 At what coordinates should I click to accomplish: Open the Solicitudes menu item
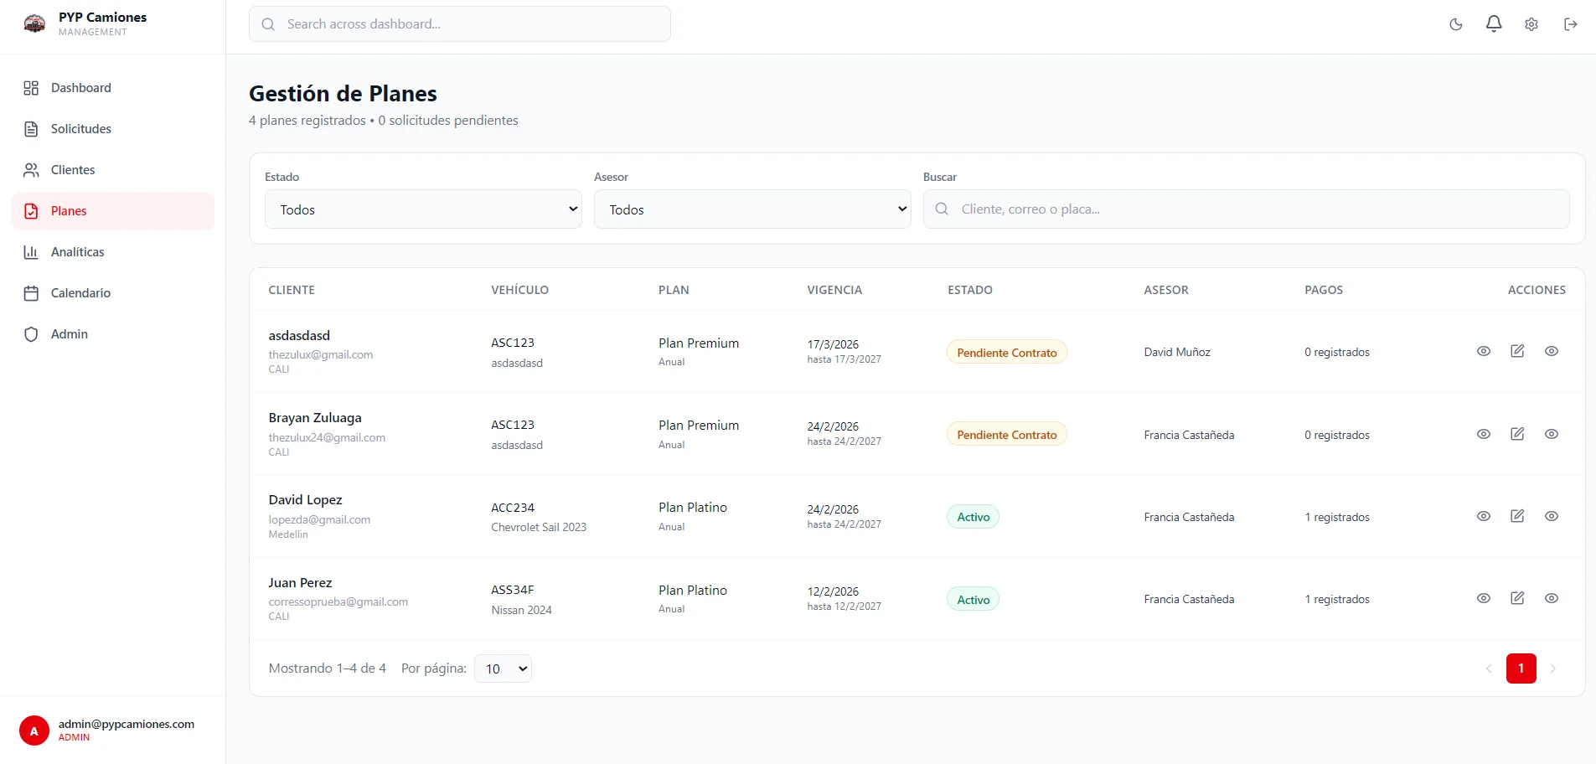click(x=80, y=128)
